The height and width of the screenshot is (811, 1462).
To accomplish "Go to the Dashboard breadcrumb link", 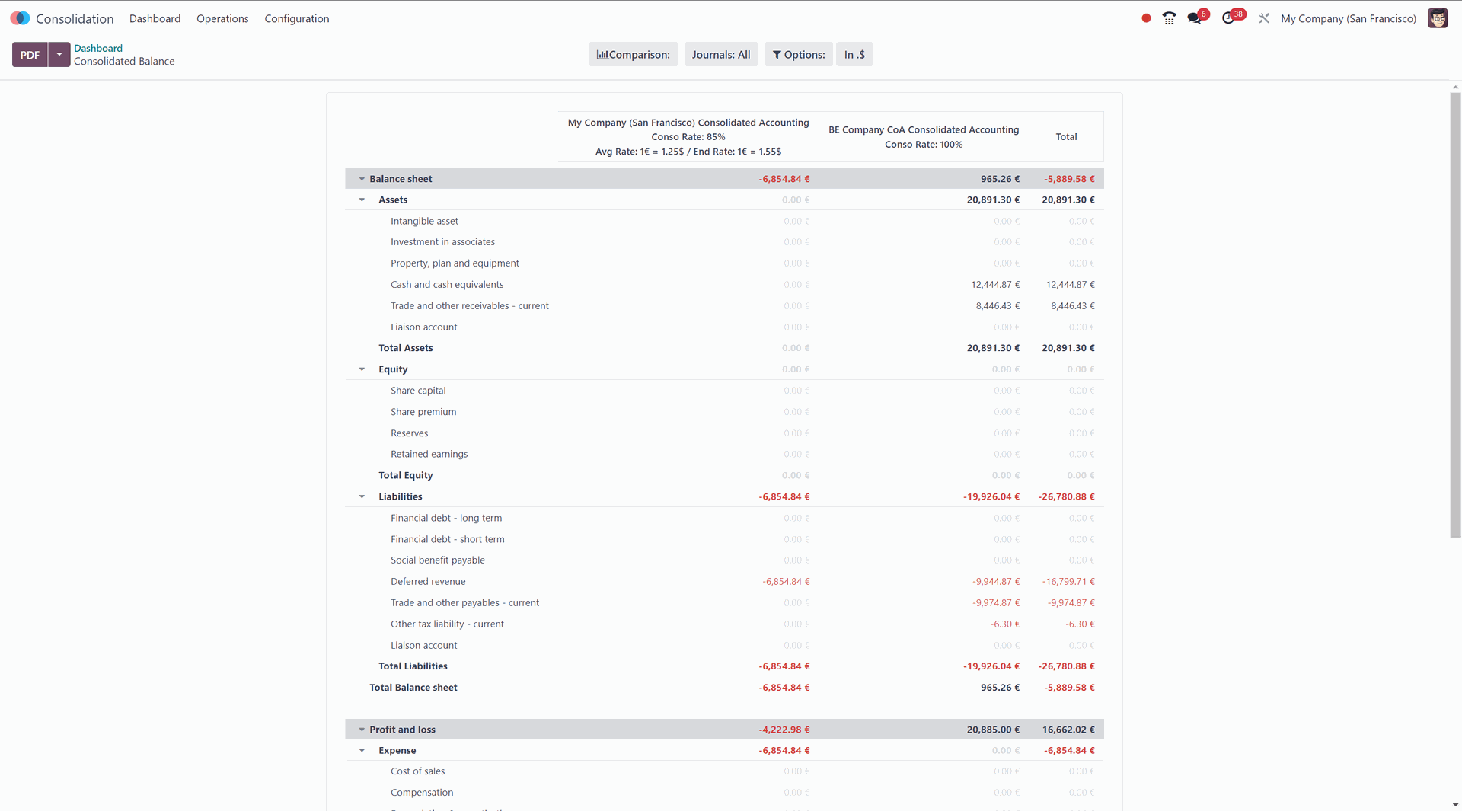I will pos(98,48).
